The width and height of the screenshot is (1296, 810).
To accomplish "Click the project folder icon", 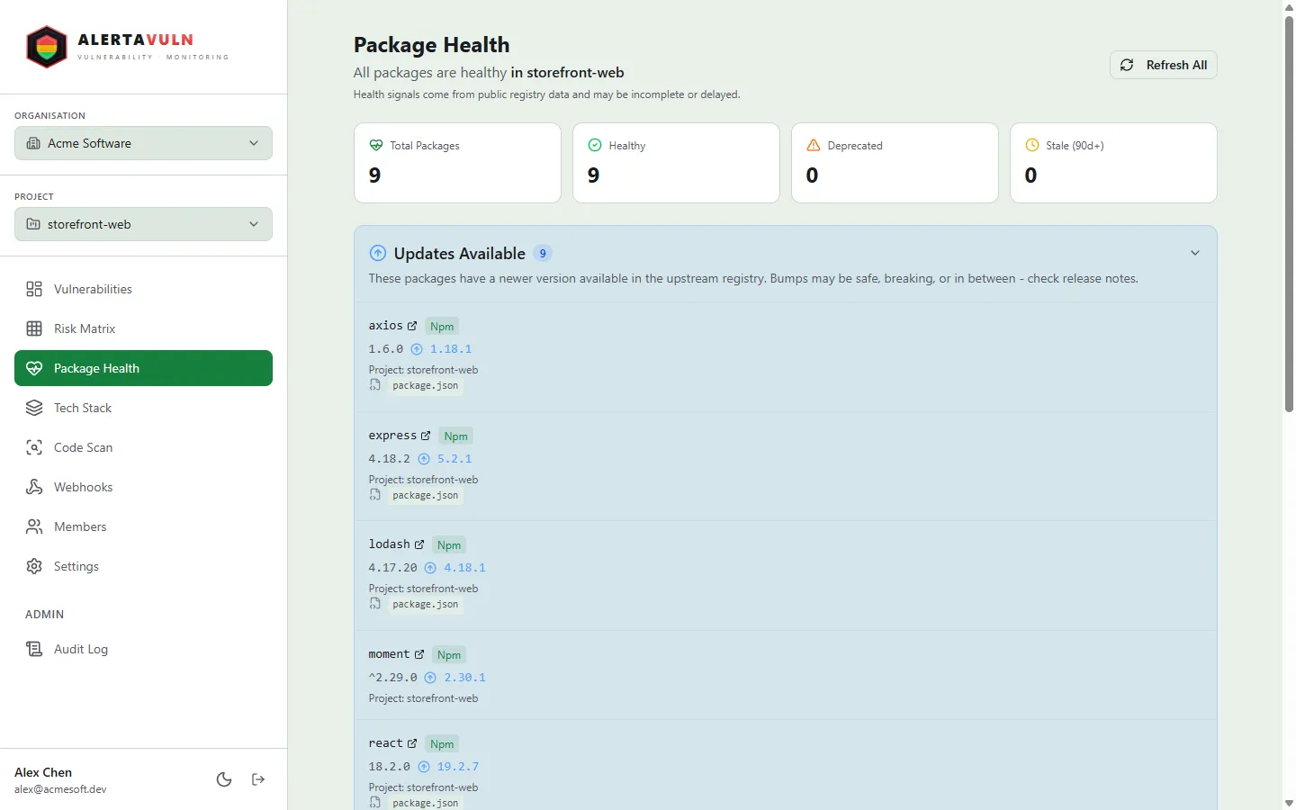I will (x=33, y=224).
